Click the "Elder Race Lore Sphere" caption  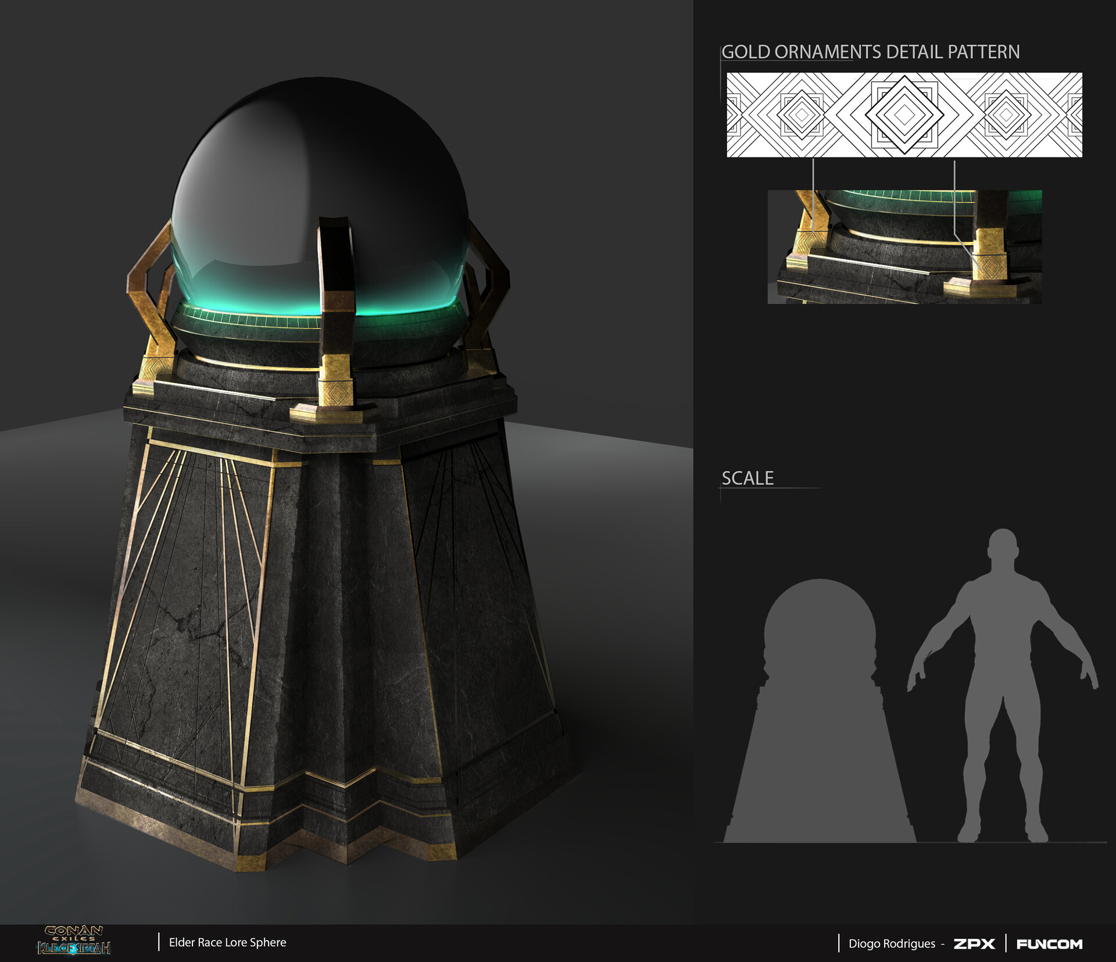pos(227,942)
